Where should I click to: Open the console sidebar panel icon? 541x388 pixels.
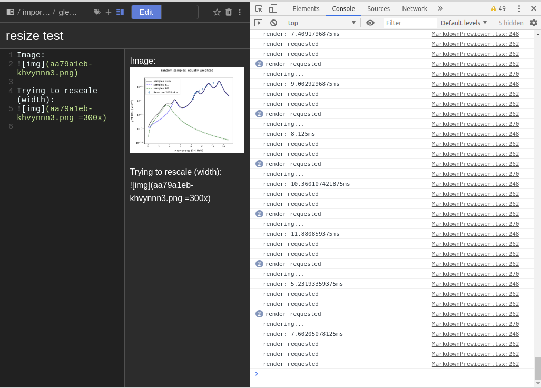258,23
